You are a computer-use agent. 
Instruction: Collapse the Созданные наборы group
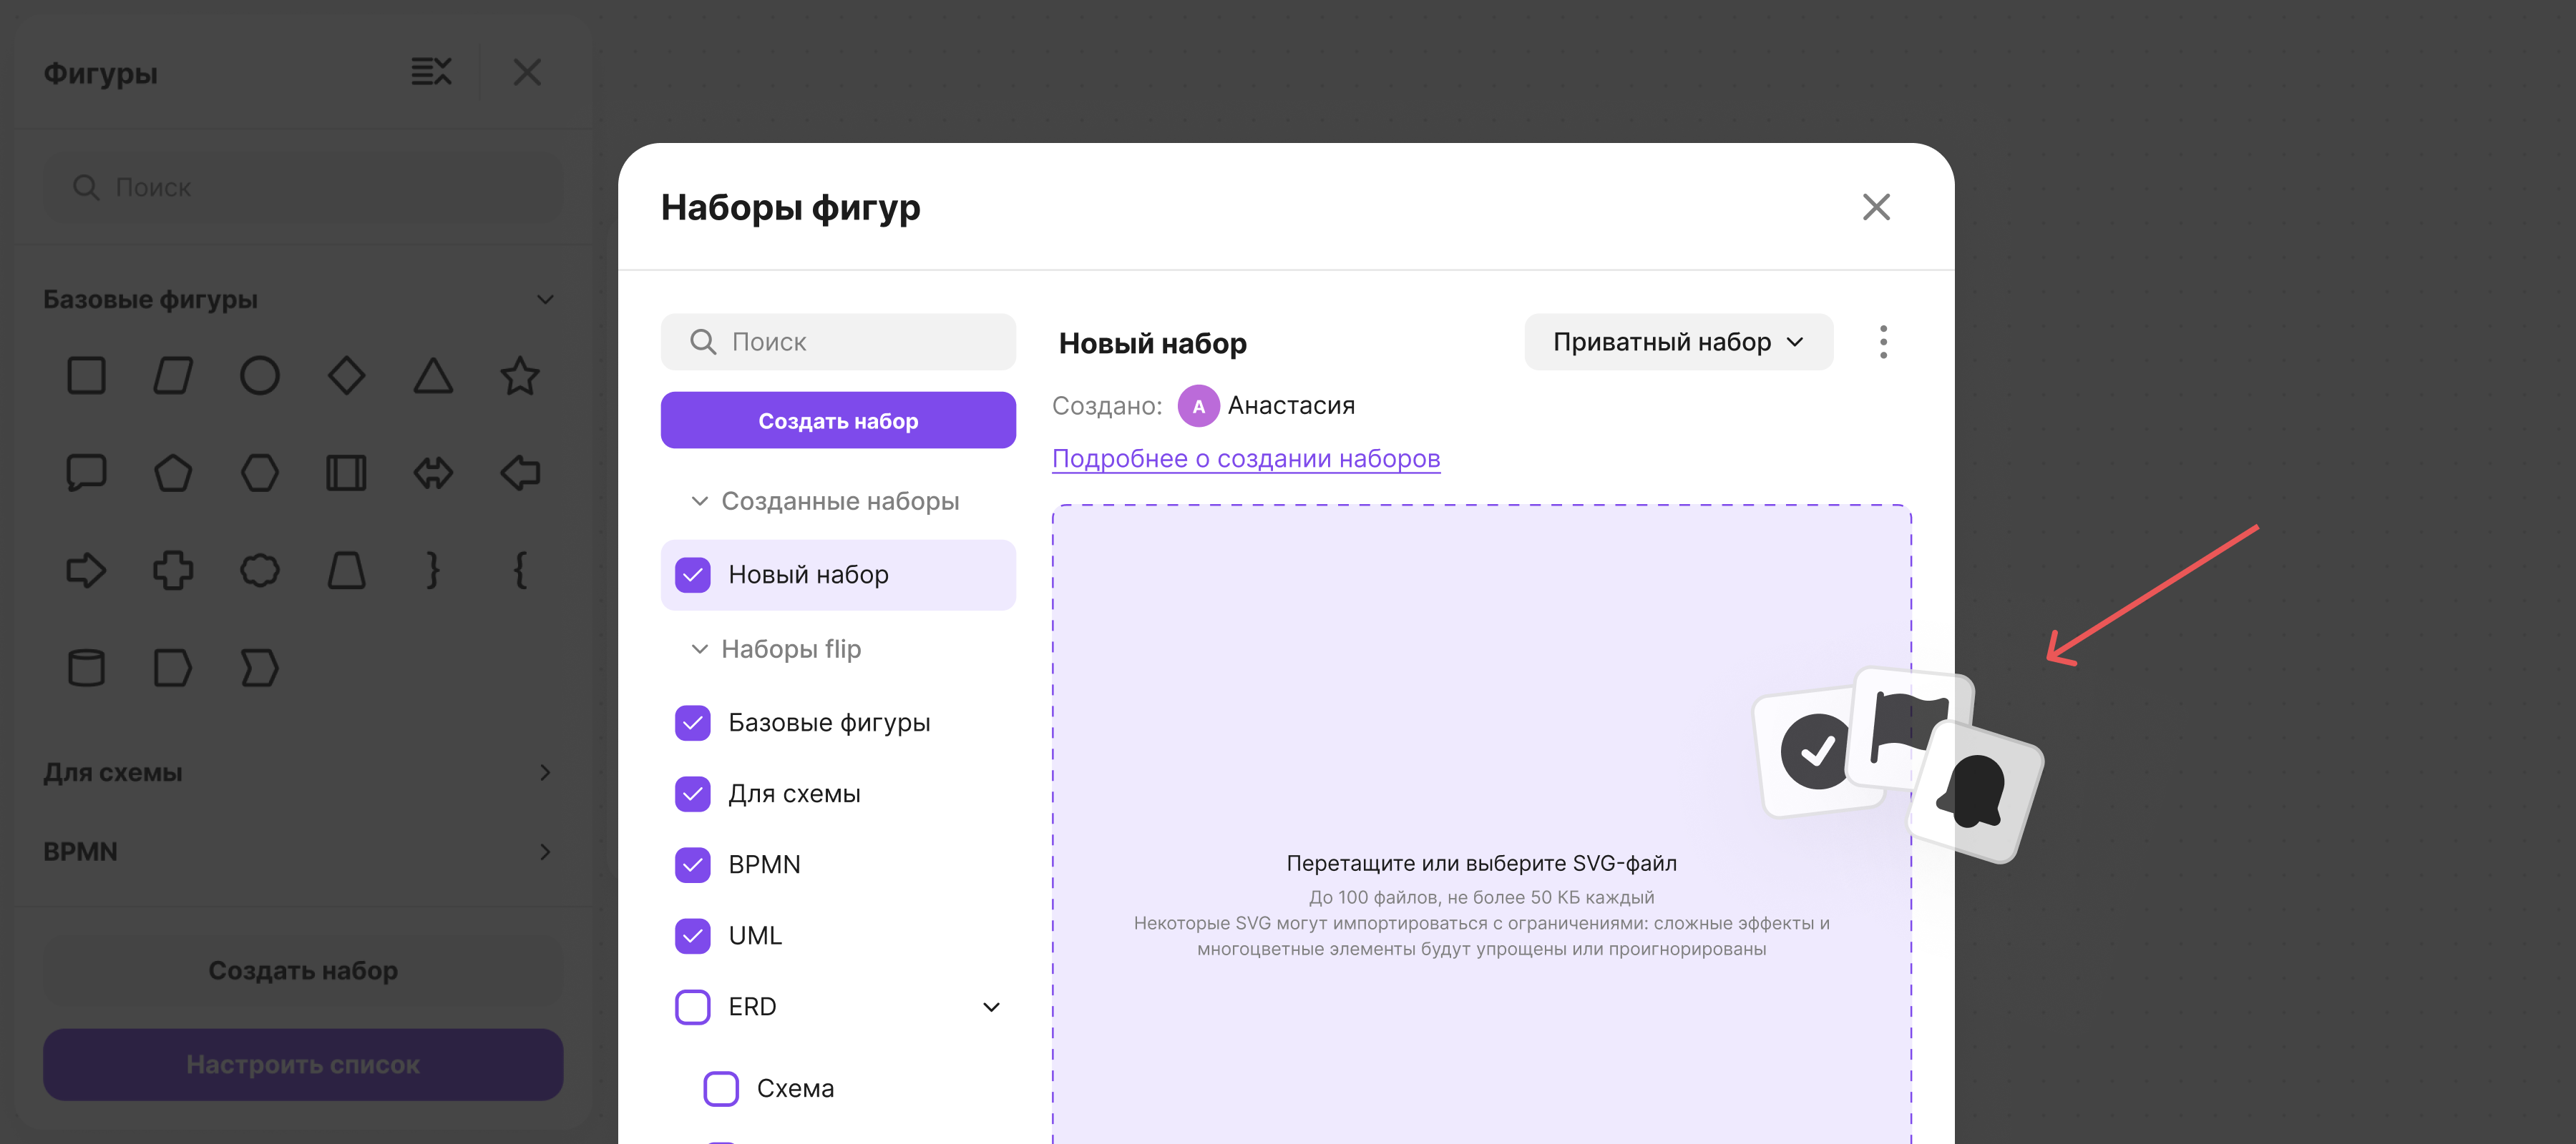tap(700, 501)
